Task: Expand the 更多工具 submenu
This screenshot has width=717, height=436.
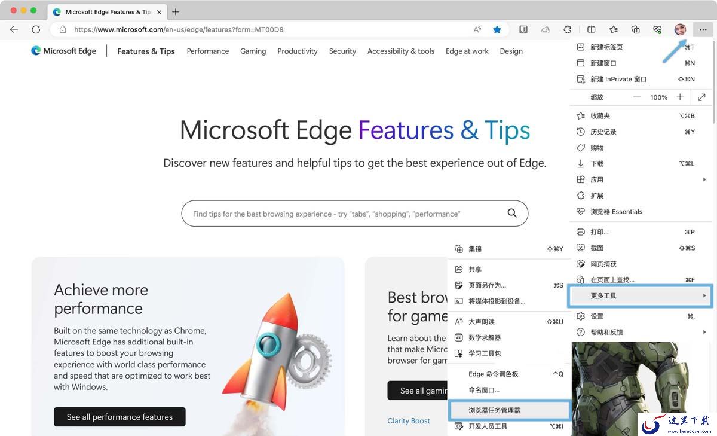Action: (640, 295)
